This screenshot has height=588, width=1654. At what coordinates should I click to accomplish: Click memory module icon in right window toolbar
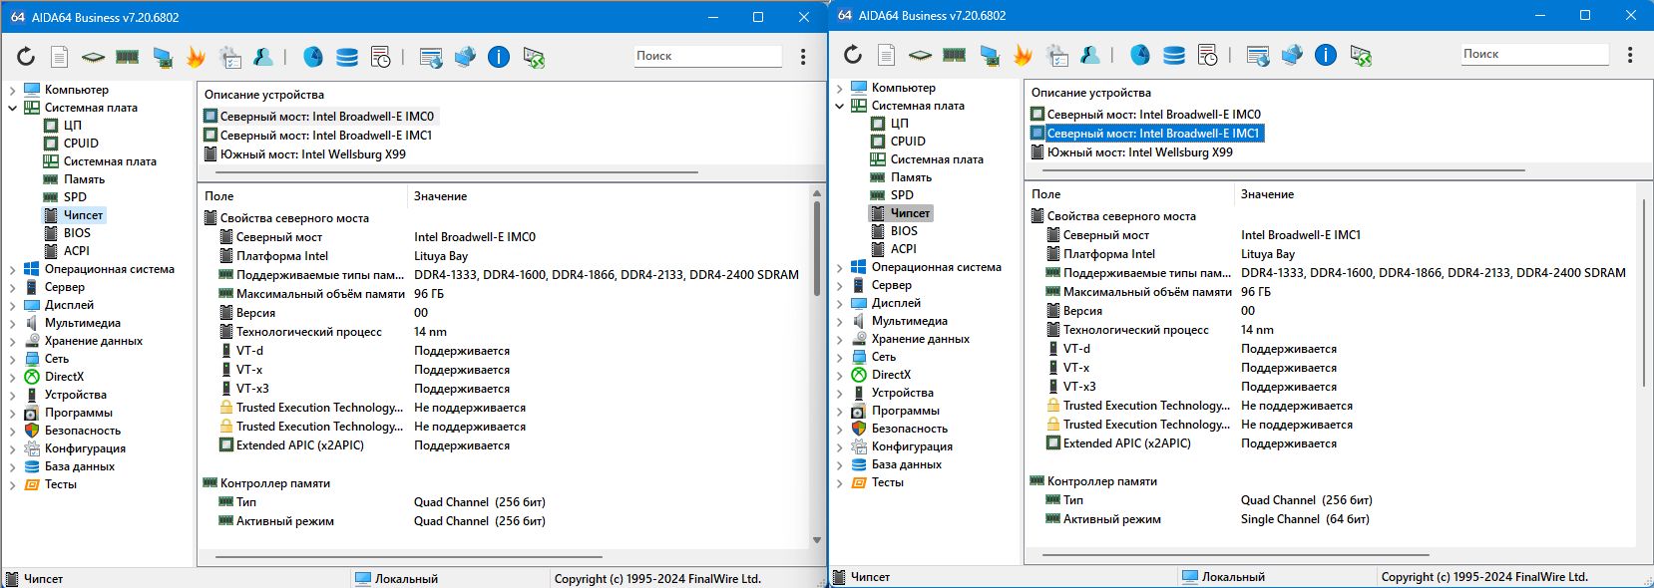click(954, 55)
